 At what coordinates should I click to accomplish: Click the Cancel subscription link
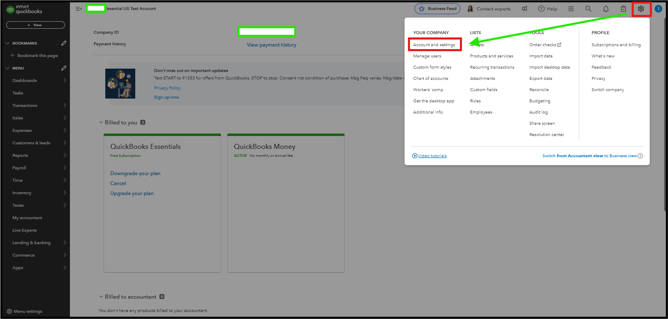(x=118, y=183)
